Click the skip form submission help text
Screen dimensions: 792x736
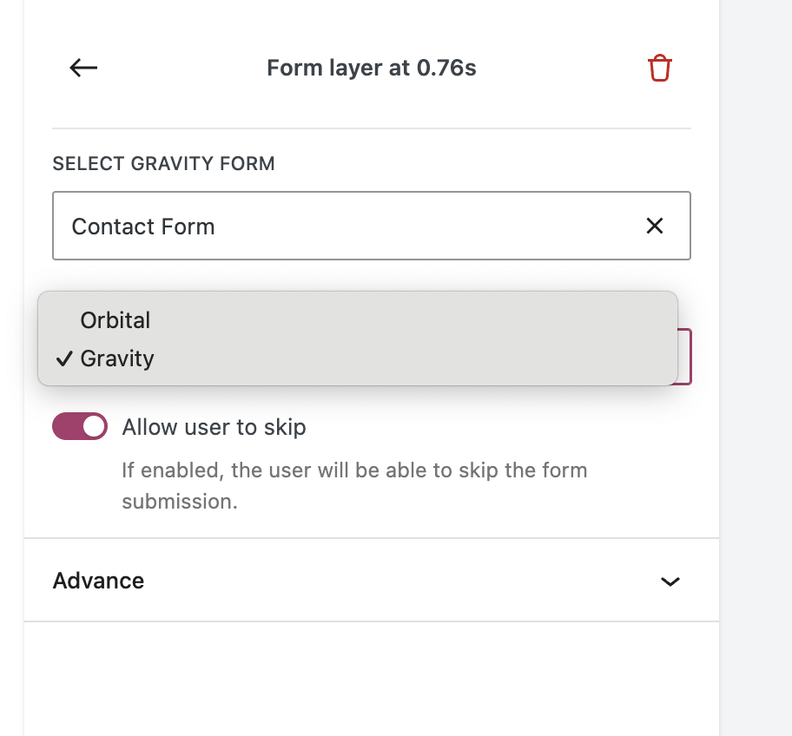click(354, 486)
